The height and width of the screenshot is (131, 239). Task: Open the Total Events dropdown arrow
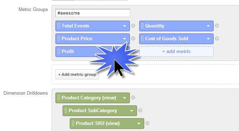(125, 26)
